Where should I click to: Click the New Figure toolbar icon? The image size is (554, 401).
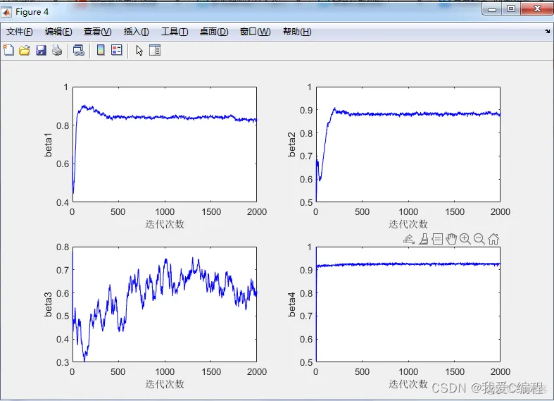tap(9, 50)
